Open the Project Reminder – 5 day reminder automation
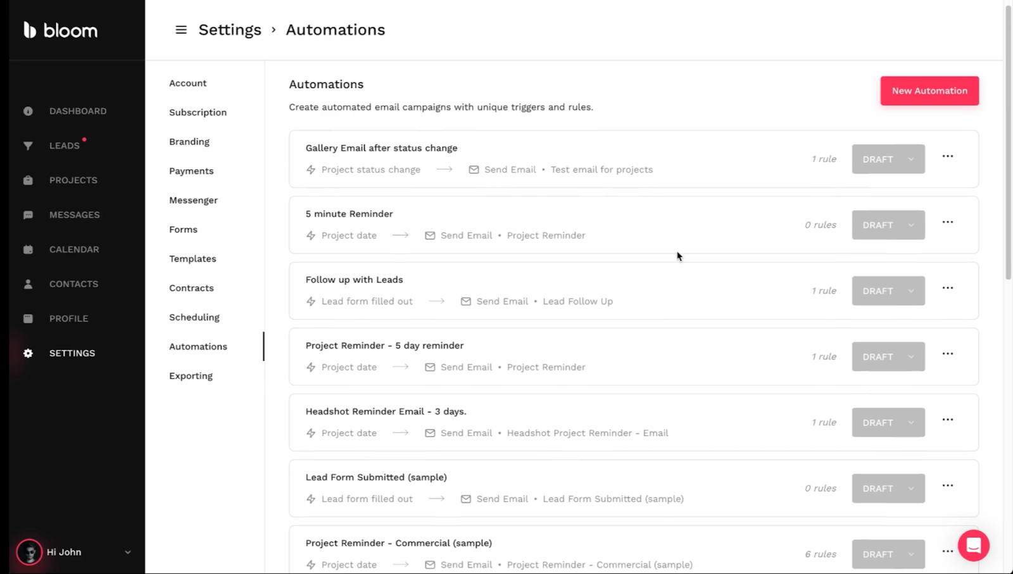The height and width of the screenshot is (574, 1013). pos(384,346)
